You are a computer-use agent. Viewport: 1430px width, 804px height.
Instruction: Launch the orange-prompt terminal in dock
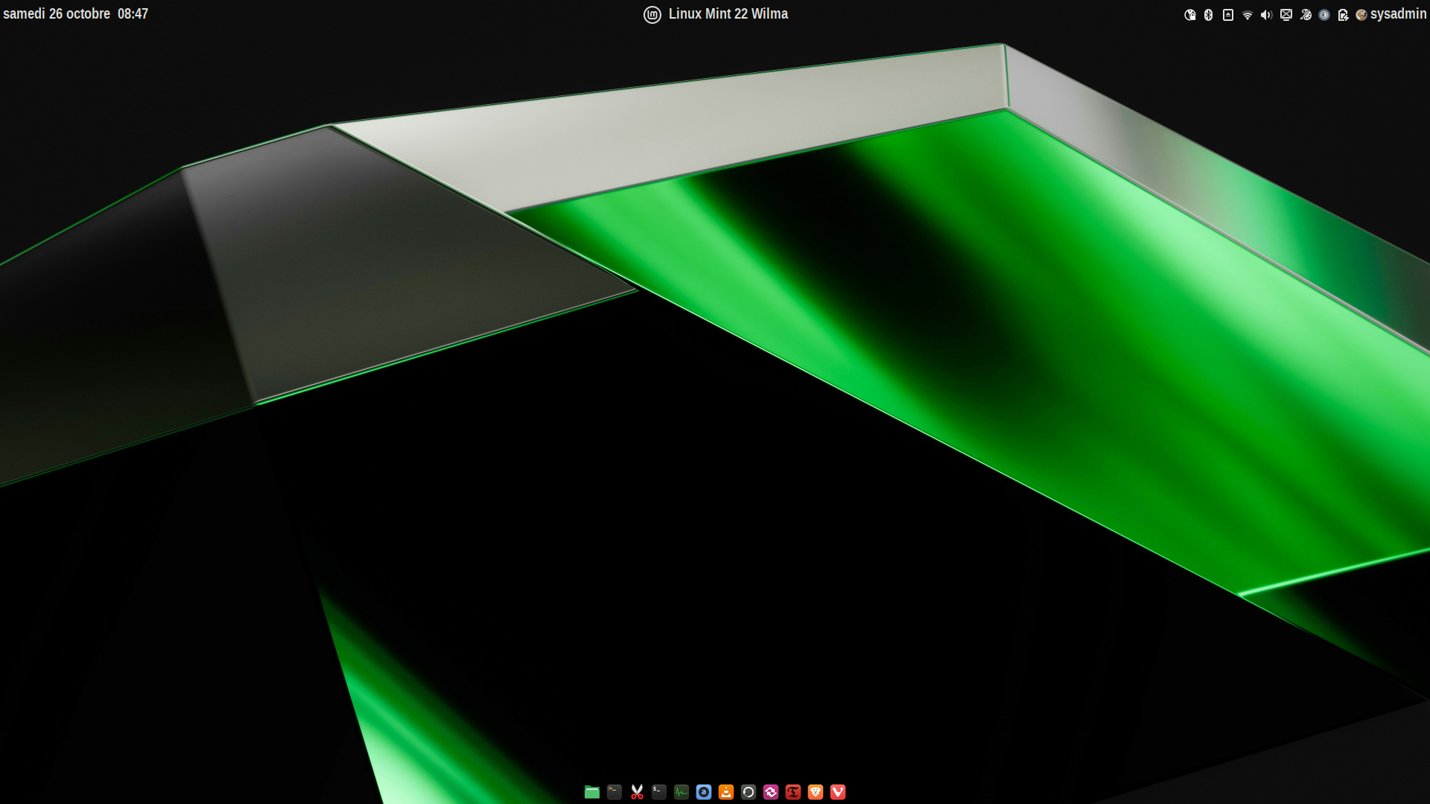tap(614, 792)
